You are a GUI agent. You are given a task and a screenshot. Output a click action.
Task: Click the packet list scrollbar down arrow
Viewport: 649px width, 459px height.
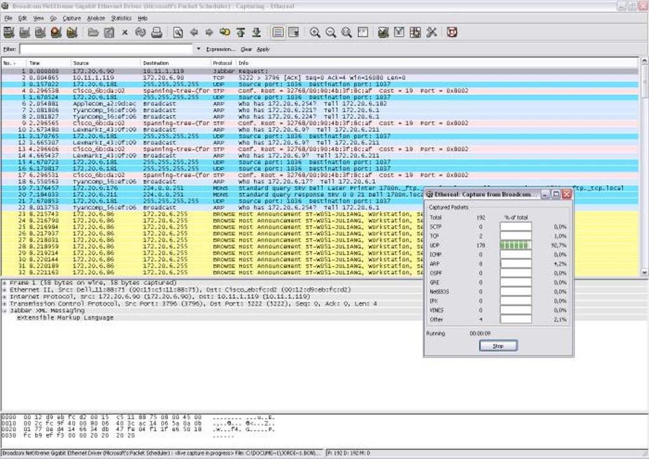(644, 272)
